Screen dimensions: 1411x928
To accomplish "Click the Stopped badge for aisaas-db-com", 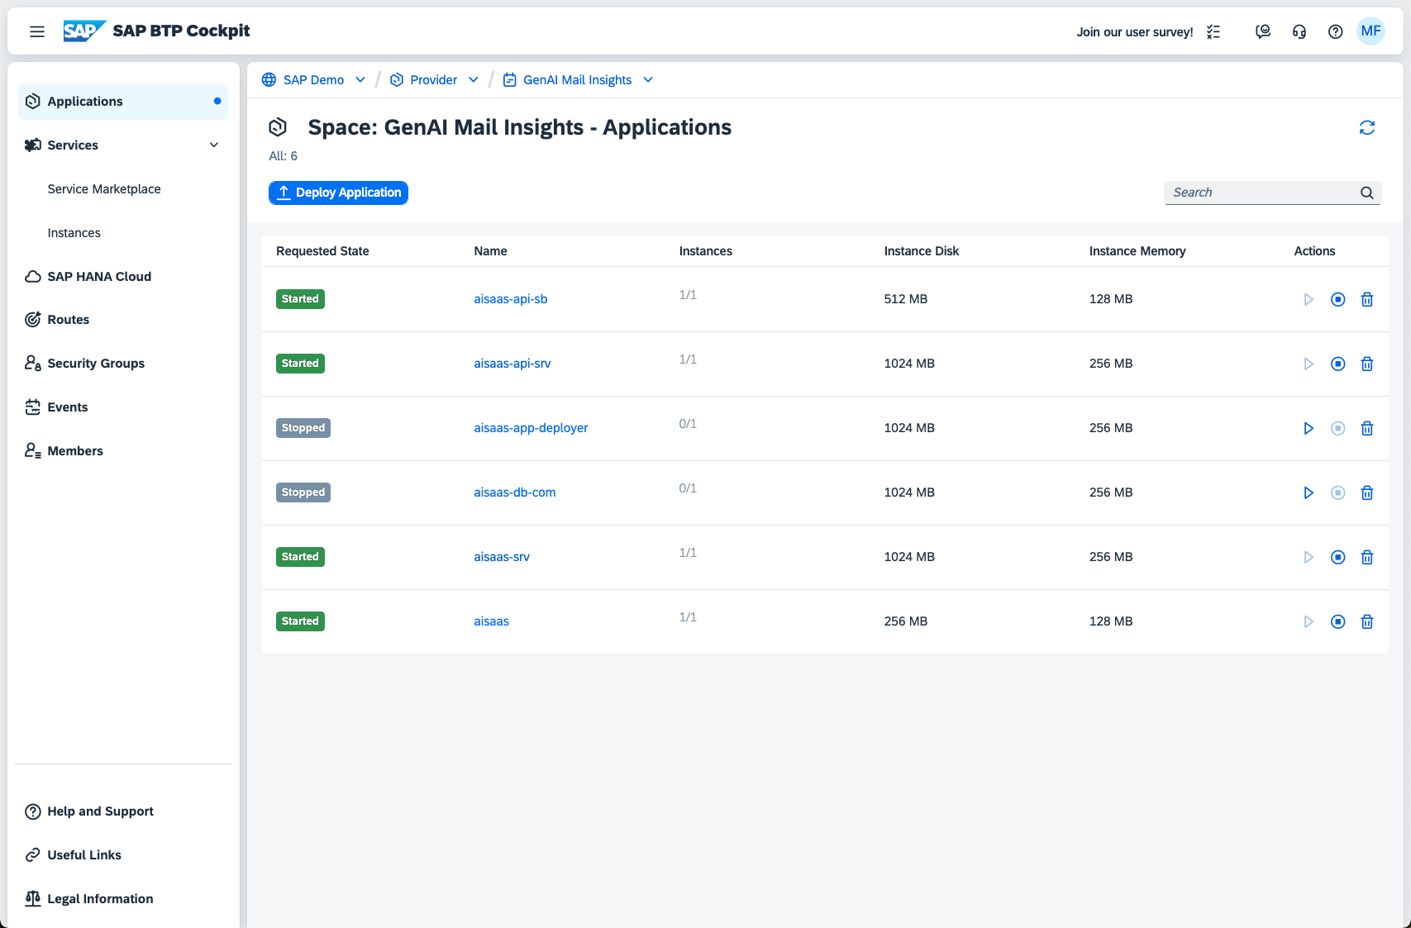I will coord(303,493).
